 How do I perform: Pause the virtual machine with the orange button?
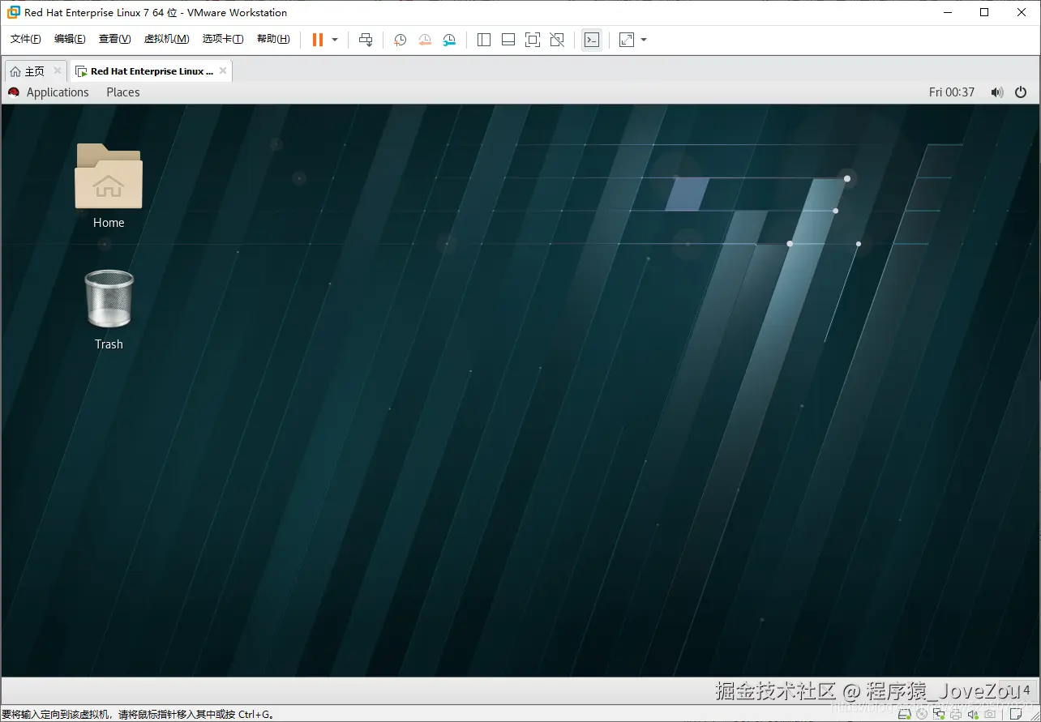pyautogui.click(x=318, y=40)
